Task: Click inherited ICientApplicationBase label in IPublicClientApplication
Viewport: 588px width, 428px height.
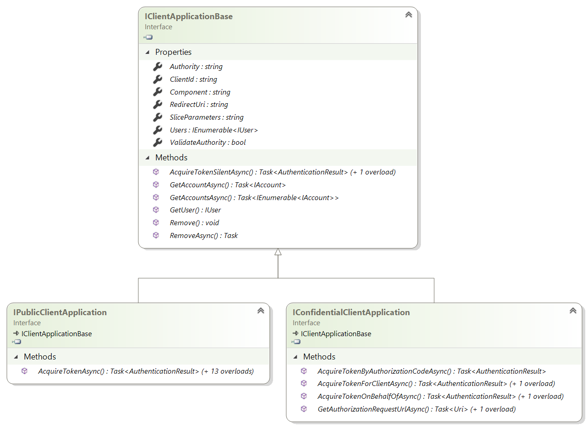Action: (57, 333)
